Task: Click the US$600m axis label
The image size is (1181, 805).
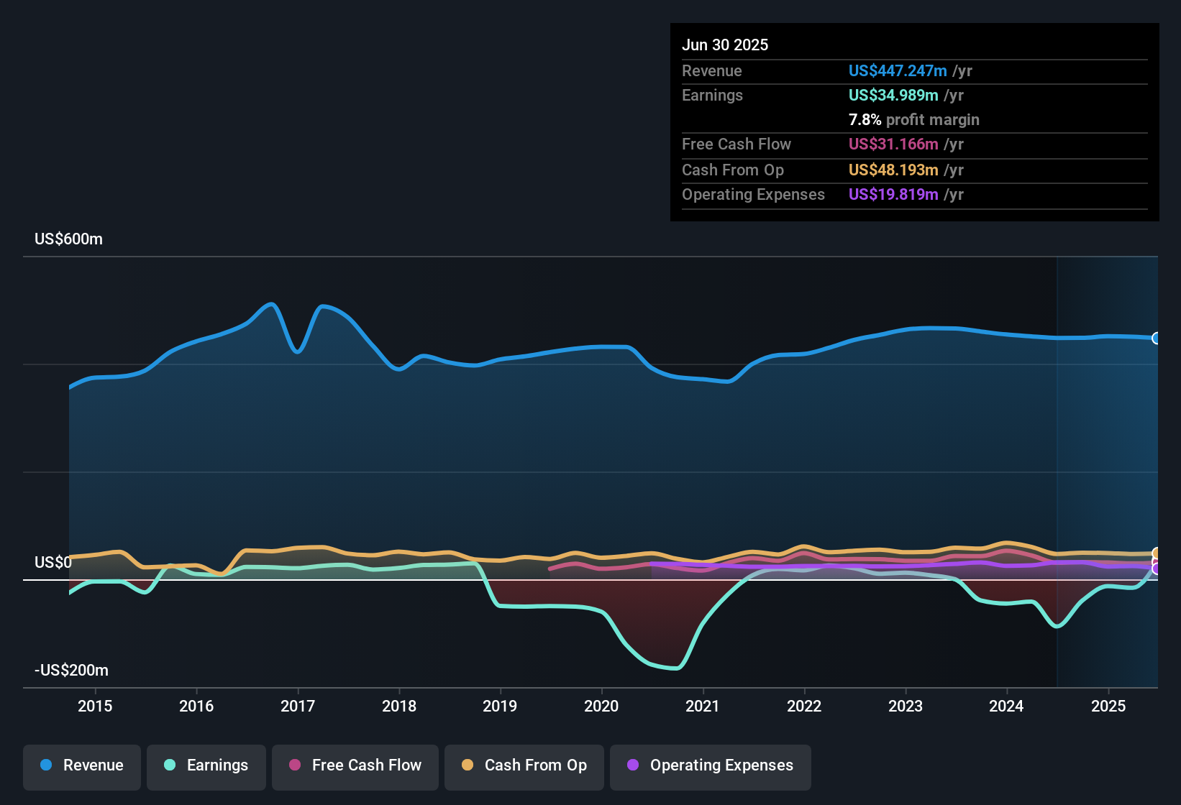Action: click(68, 239)
